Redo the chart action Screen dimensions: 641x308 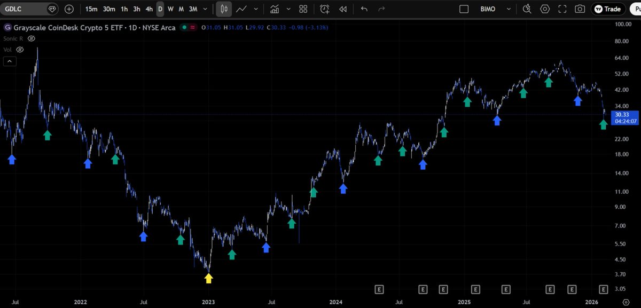click(381, 9)
